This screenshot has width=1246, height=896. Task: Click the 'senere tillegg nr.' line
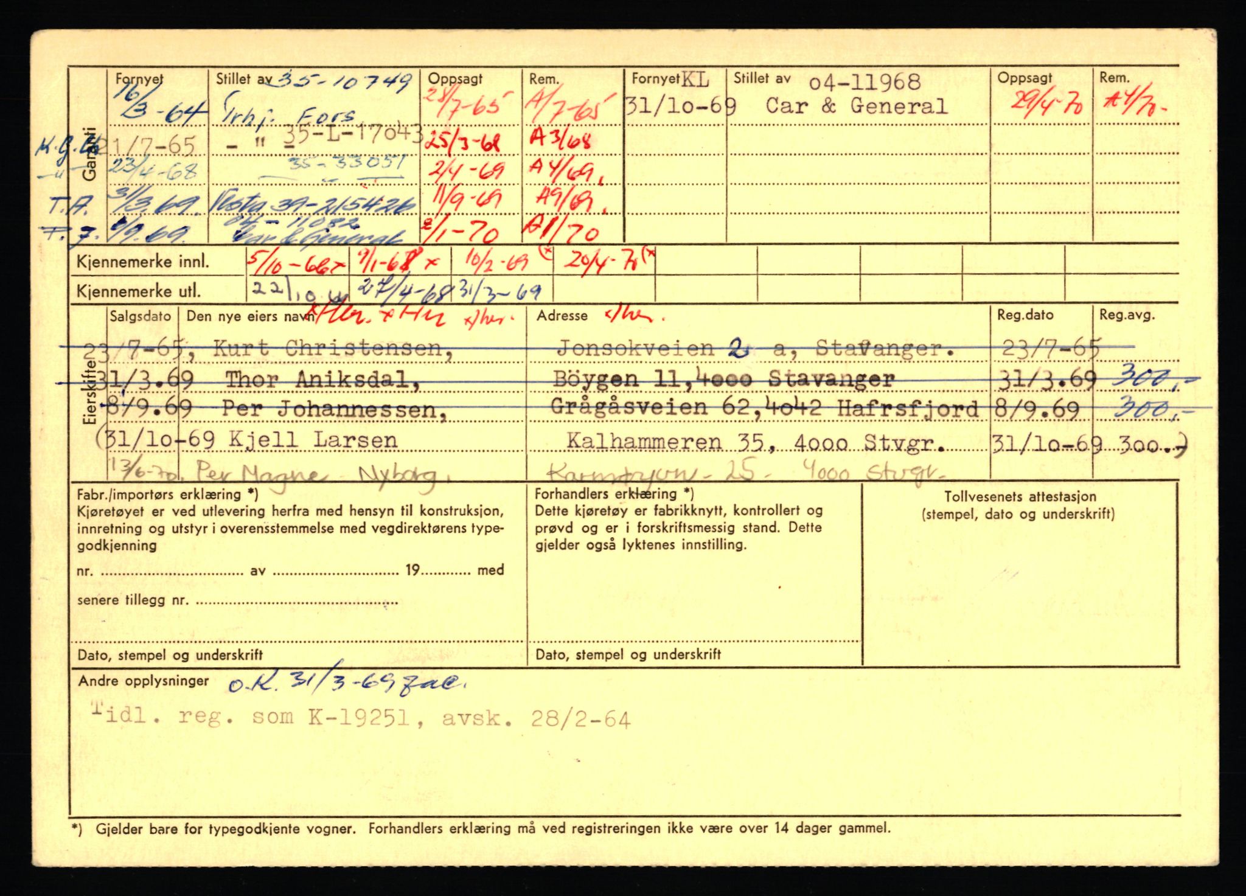tap(237, 600)
